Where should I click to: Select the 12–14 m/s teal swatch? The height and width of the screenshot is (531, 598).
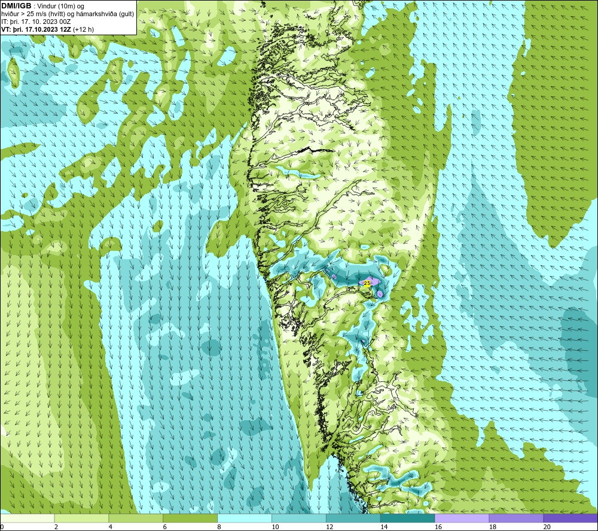click(x=353, y=518)
